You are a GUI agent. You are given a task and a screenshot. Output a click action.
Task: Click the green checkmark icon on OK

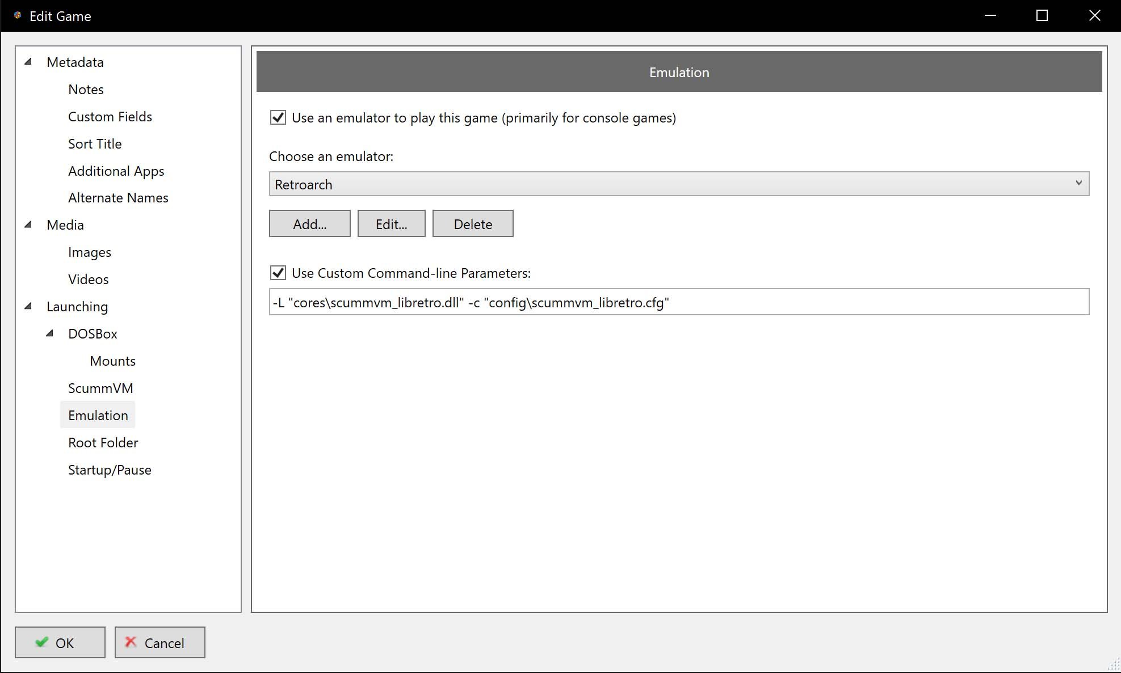pyautogui.click(x=41, y=642)
